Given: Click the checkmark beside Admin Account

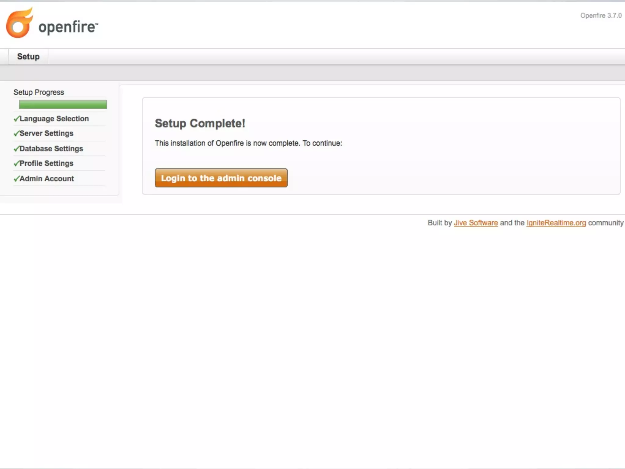Looking at the screenshot, I should [16, 179].
